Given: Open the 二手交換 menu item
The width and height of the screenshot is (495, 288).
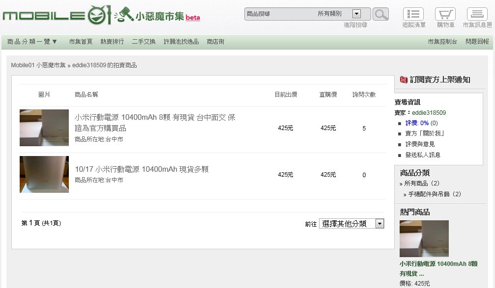Looking at the screenshot, I should click(144, 42).
